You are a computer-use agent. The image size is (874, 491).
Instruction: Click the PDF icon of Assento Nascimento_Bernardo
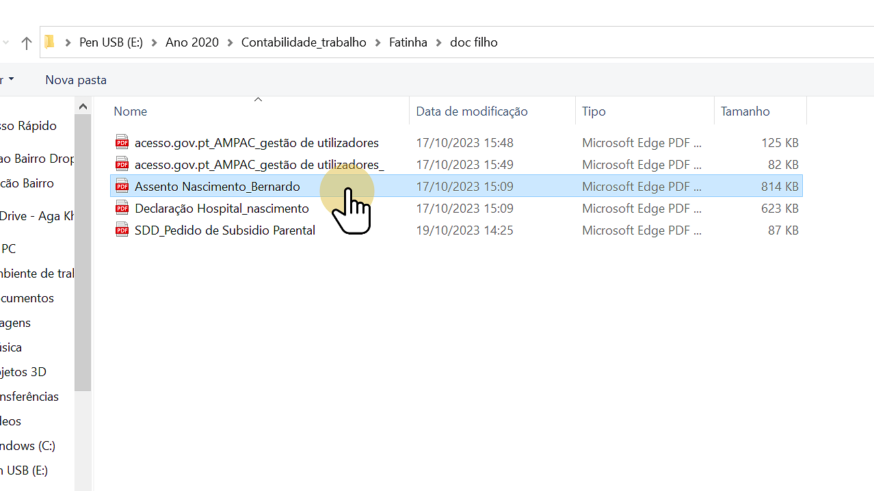click(122, 187)
